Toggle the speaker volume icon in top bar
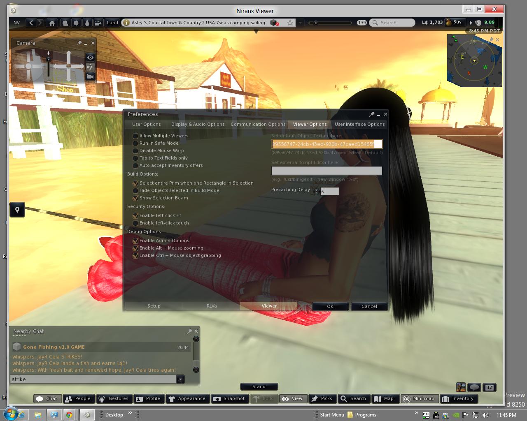This screenshot has height=421, width=527. (478, 23)
